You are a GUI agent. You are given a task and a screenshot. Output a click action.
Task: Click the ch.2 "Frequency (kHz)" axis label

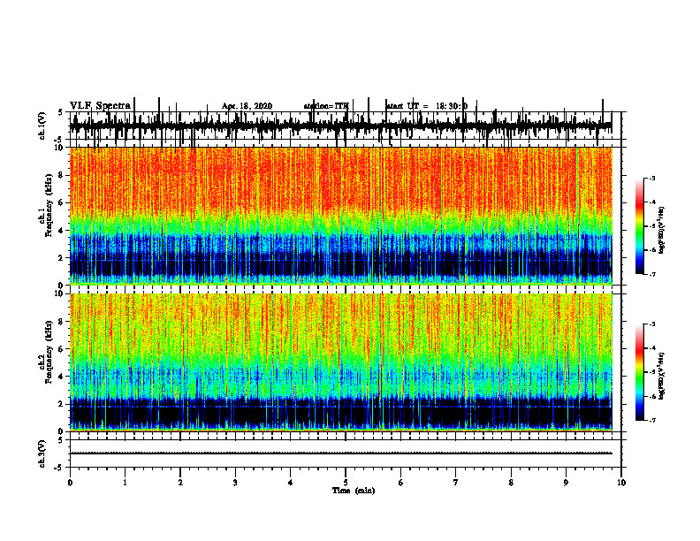pyautogui.click(x=49, y=352)
